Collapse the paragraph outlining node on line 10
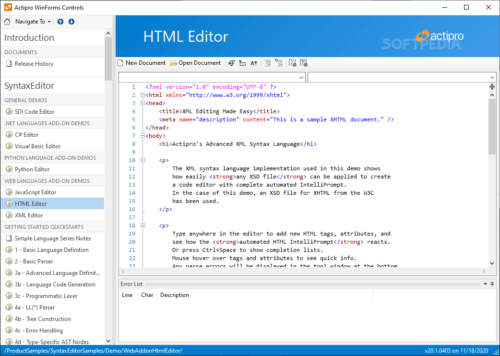500x356 pixels. click(143, 160)
